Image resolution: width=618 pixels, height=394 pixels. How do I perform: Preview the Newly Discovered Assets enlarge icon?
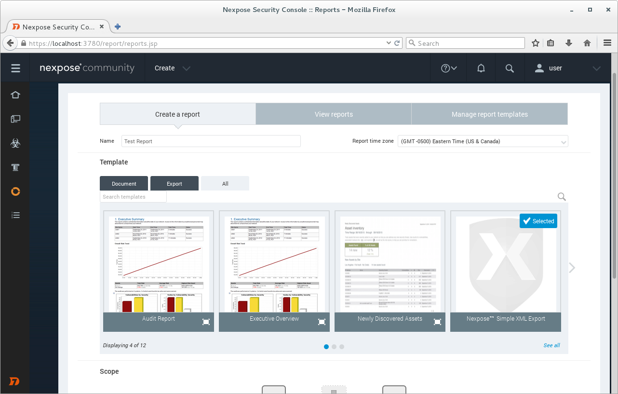pyautogui.click(x=437, y=322)
